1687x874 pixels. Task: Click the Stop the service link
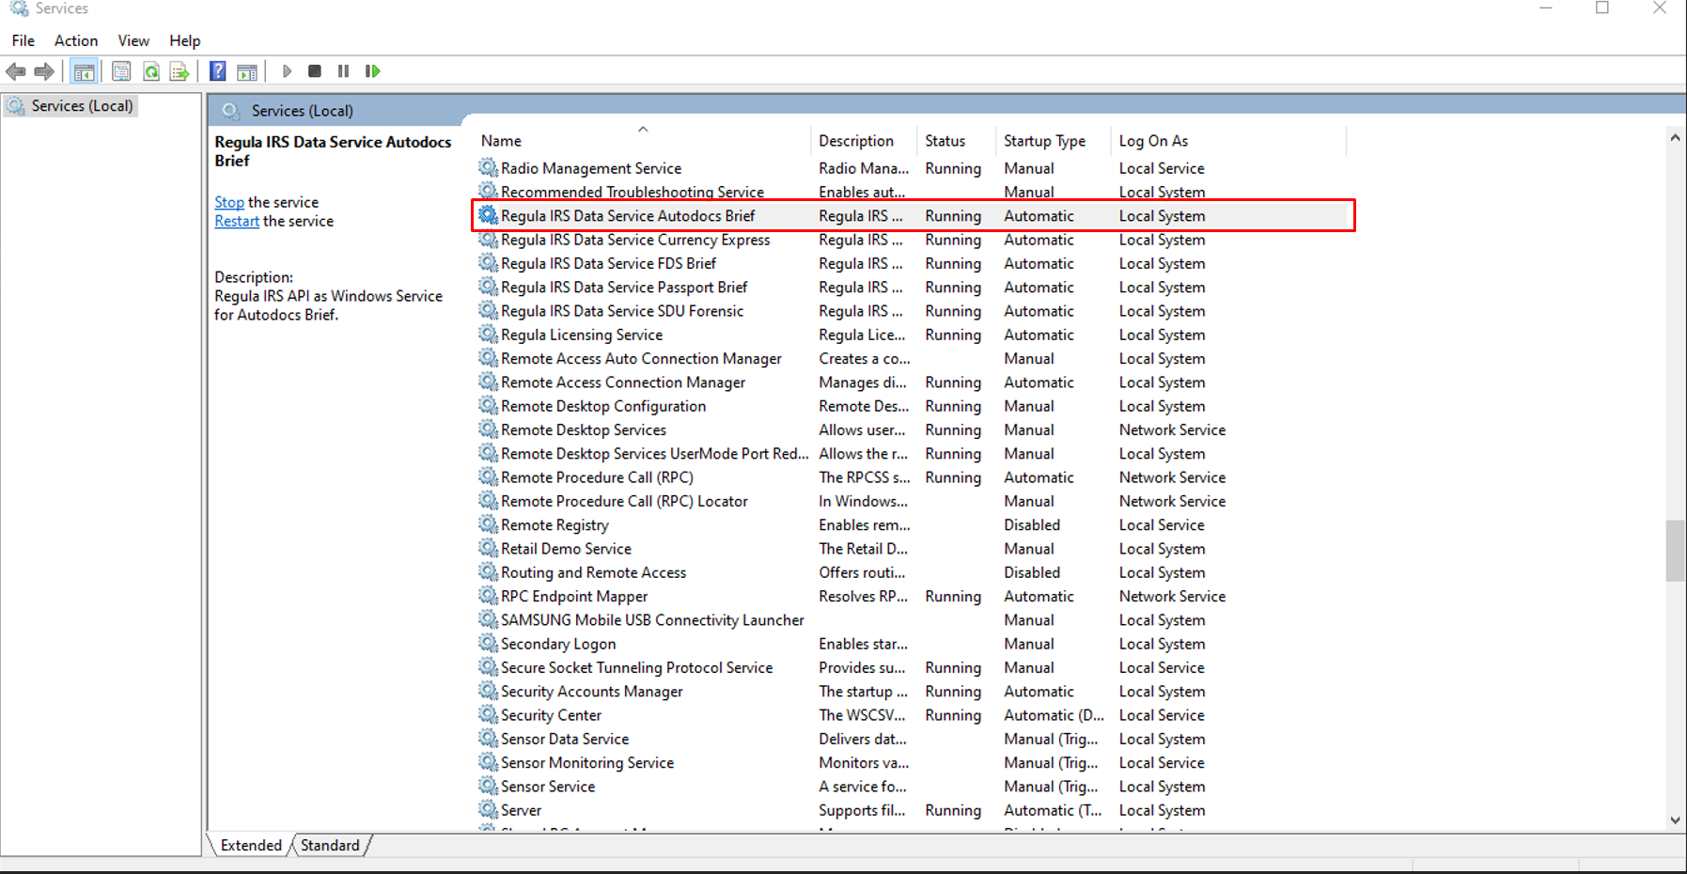click(x=228, y=202)
